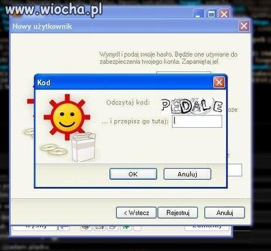Close the Kod dialog with the red X
Image resolution: width=271 pixels, height=251 pixels.
coord(219,82)
